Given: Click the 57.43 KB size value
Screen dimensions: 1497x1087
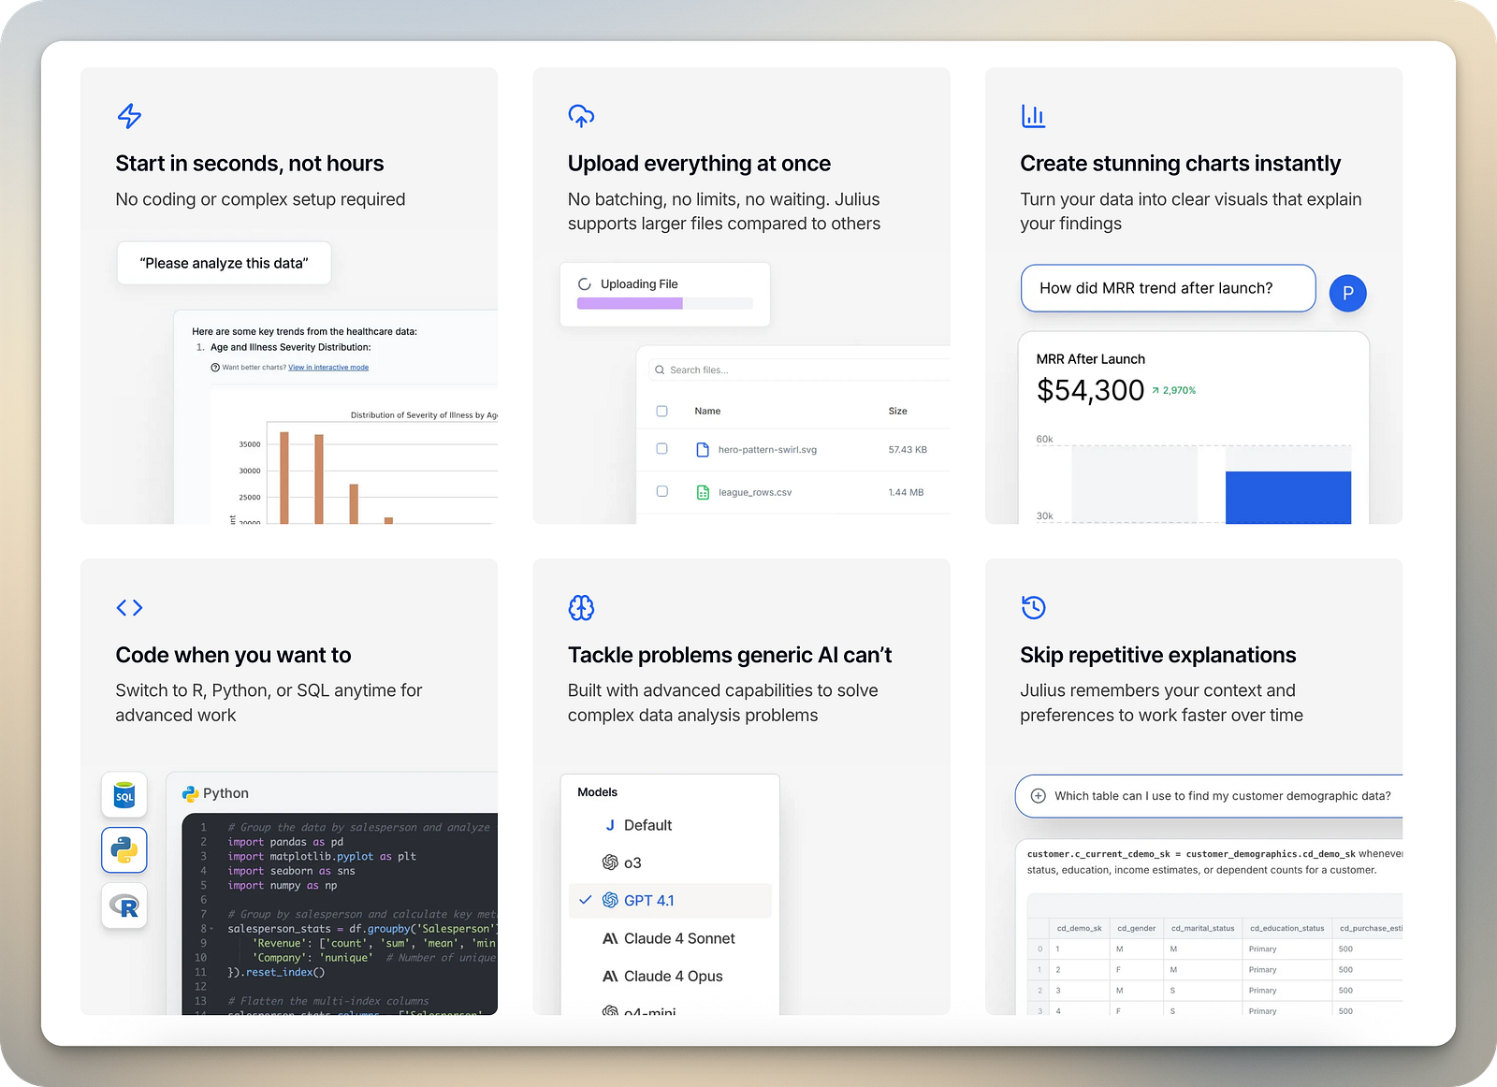Looking at the screenshot, I should click(x=908, y=450).
